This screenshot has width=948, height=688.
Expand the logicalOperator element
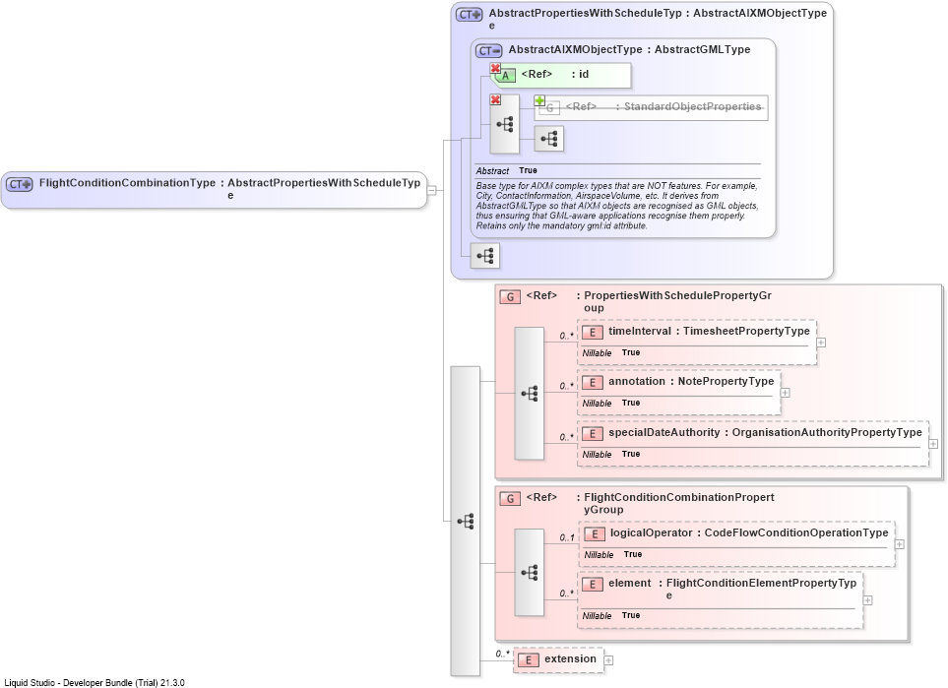point(899,544)
